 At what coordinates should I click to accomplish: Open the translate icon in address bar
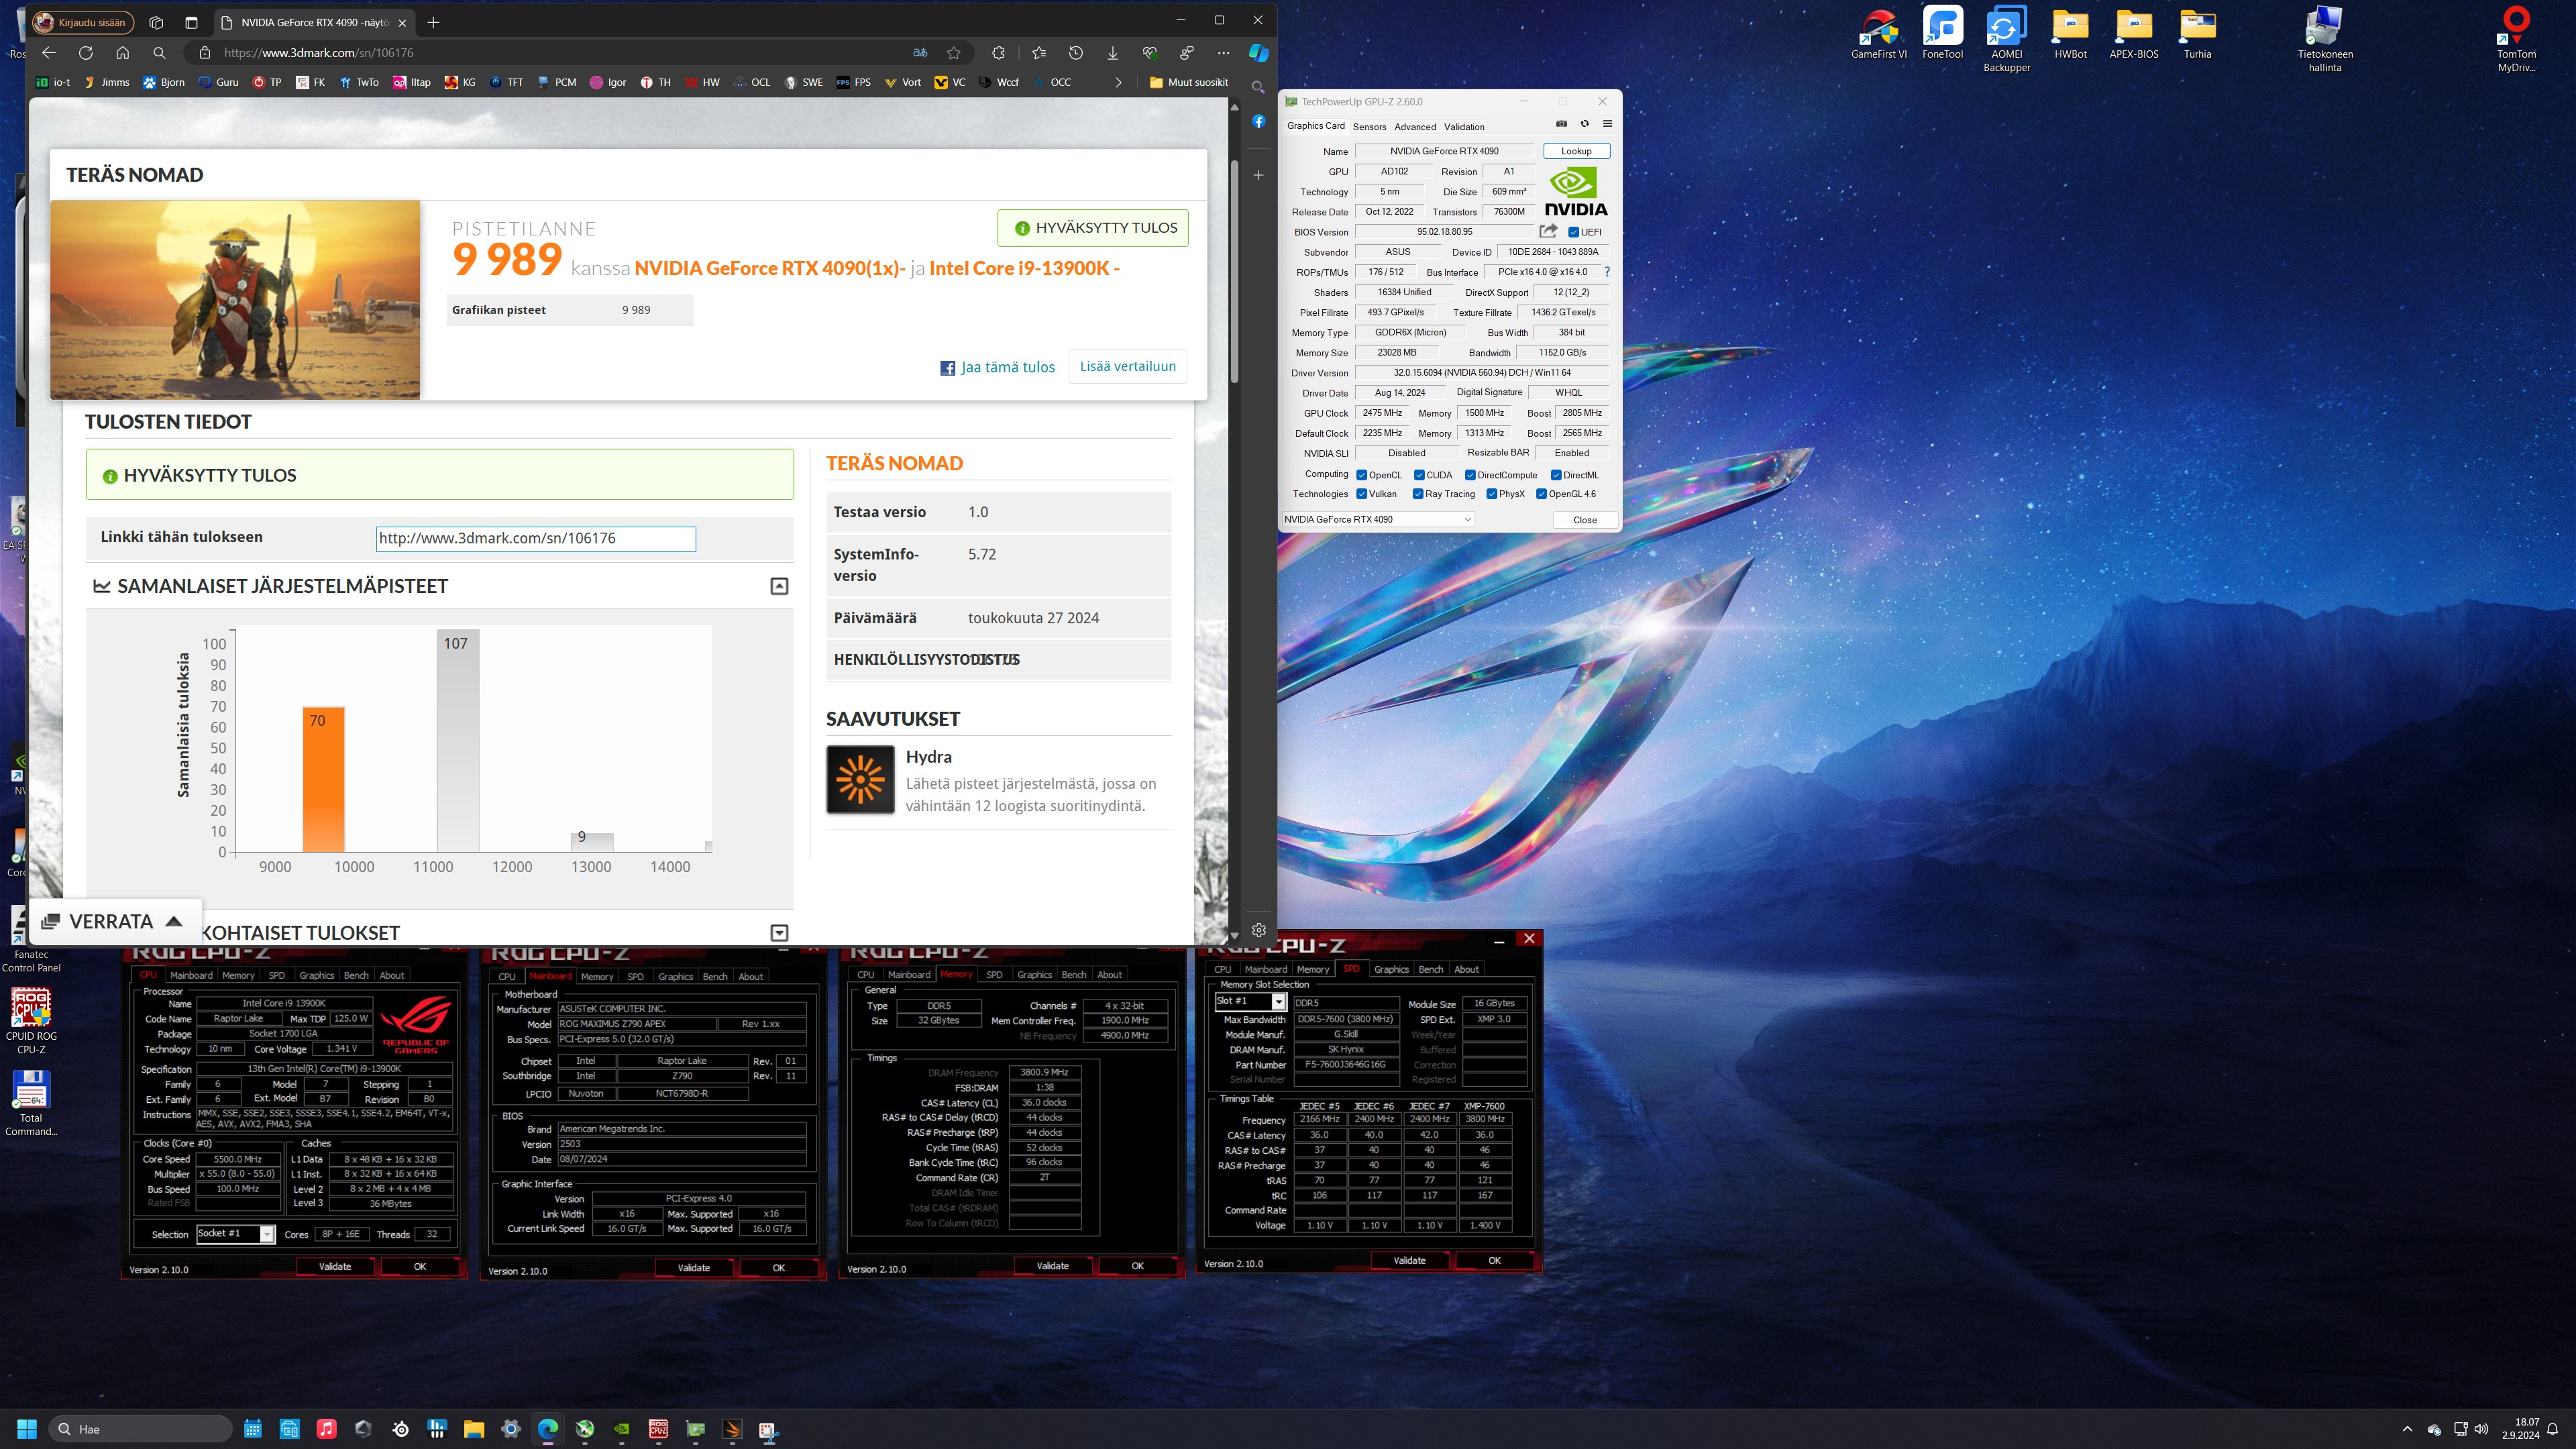click(x=920, y=53)
